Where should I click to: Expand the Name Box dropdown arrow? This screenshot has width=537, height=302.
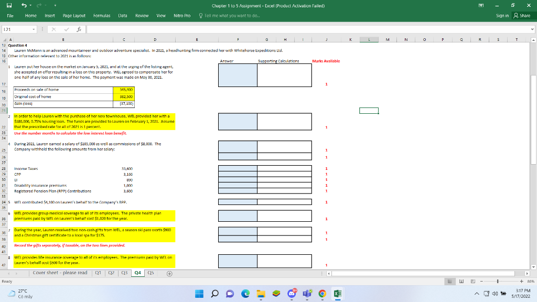click(x=34, y=29)
